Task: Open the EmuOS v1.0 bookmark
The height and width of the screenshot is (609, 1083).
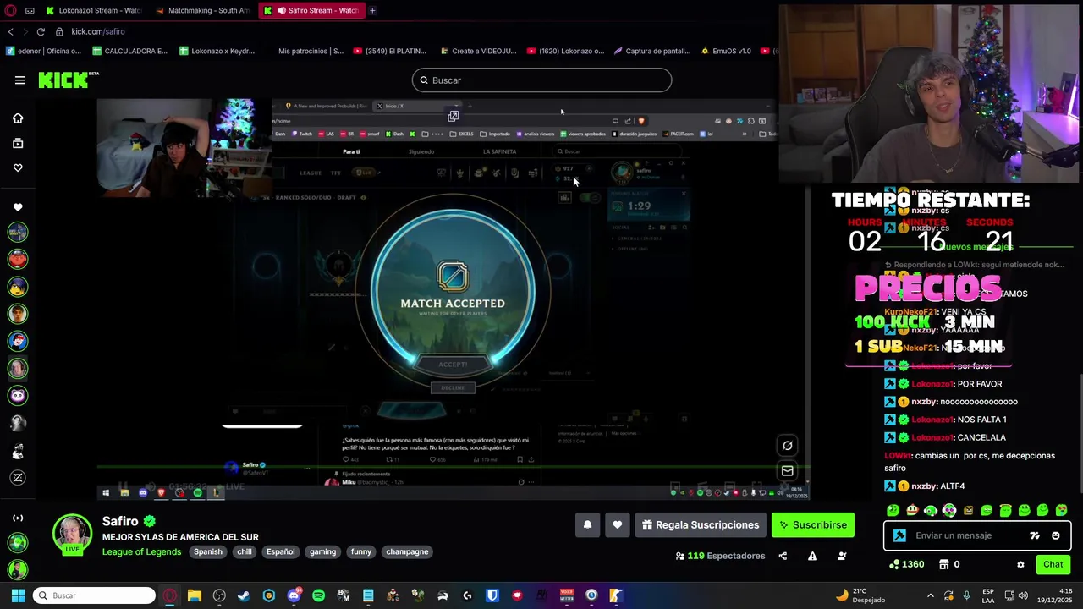Action: pos(725,51)
